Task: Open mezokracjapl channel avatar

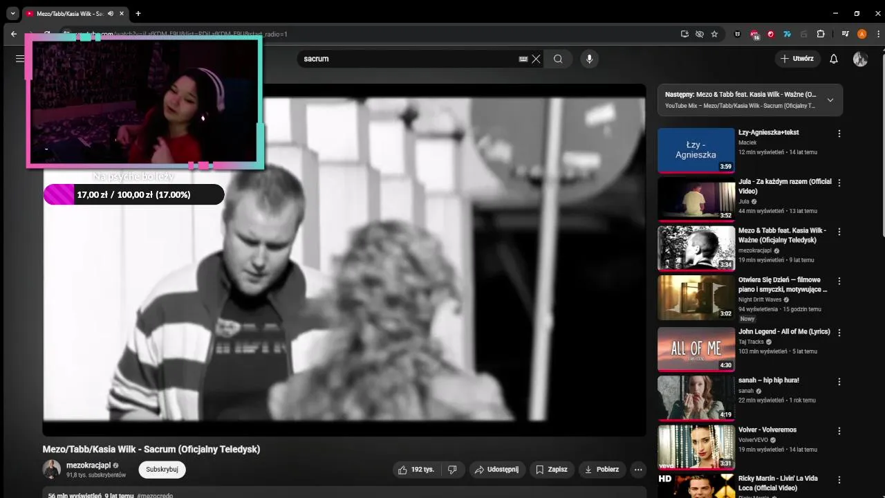Action: click(52, 470)
